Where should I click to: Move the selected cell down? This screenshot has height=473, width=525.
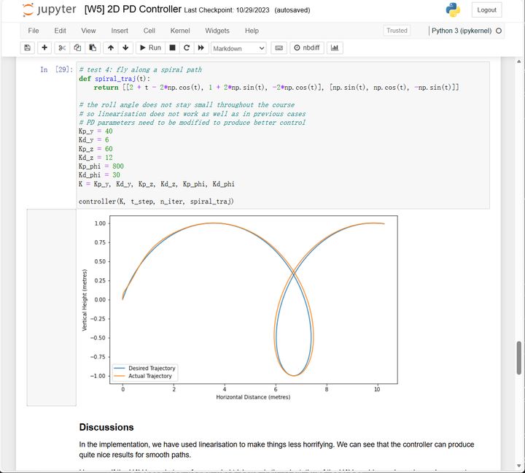(125, 47)
